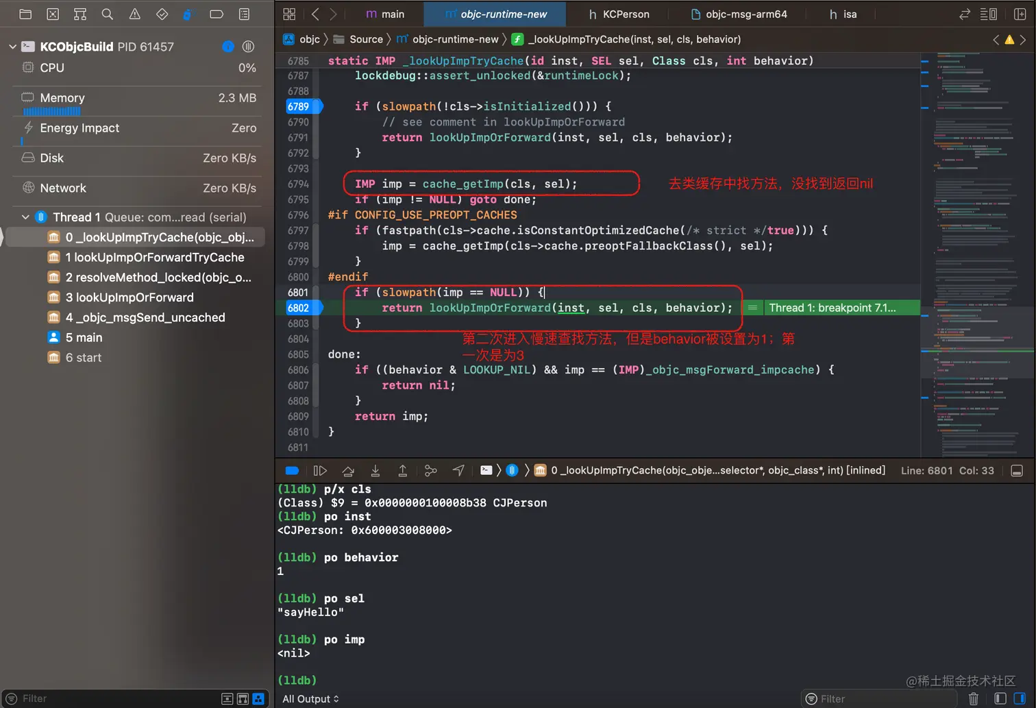Click the Step Into debug icon

coord(375,470)
